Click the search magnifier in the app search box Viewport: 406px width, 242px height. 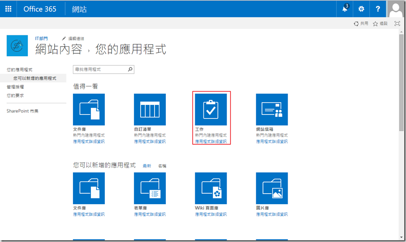pos(130,69)
